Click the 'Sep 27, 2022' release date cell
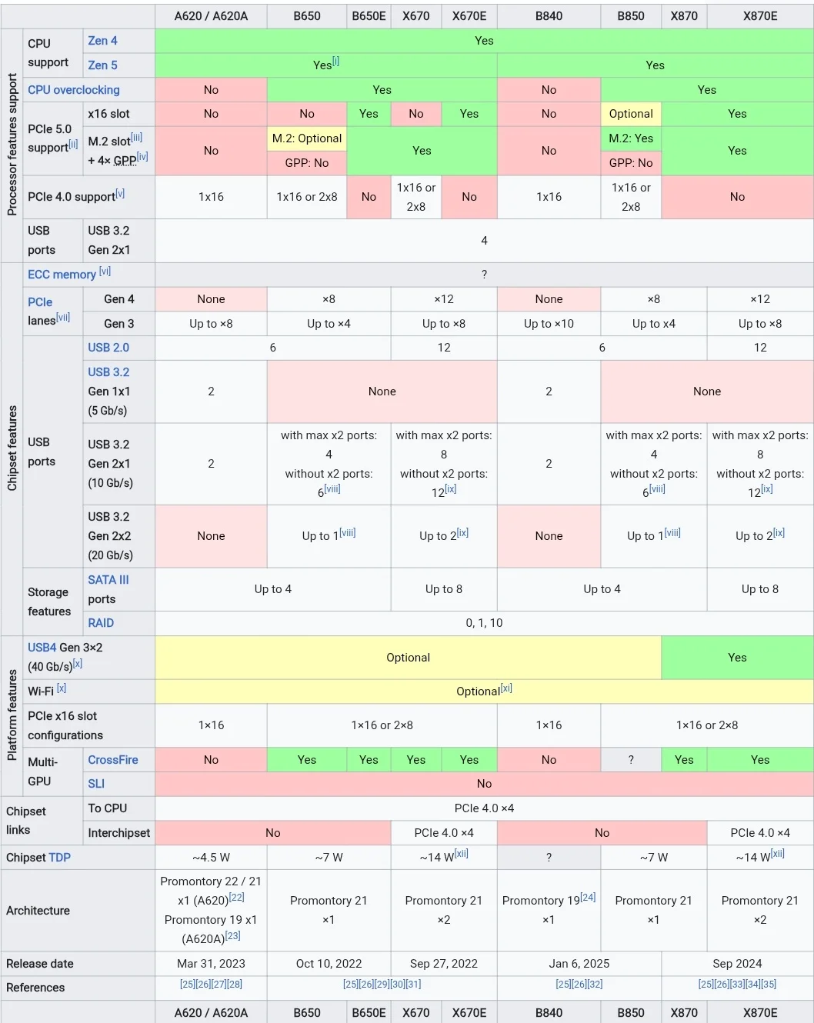Viewport: 814px width, 1023px height. [444, 964]
